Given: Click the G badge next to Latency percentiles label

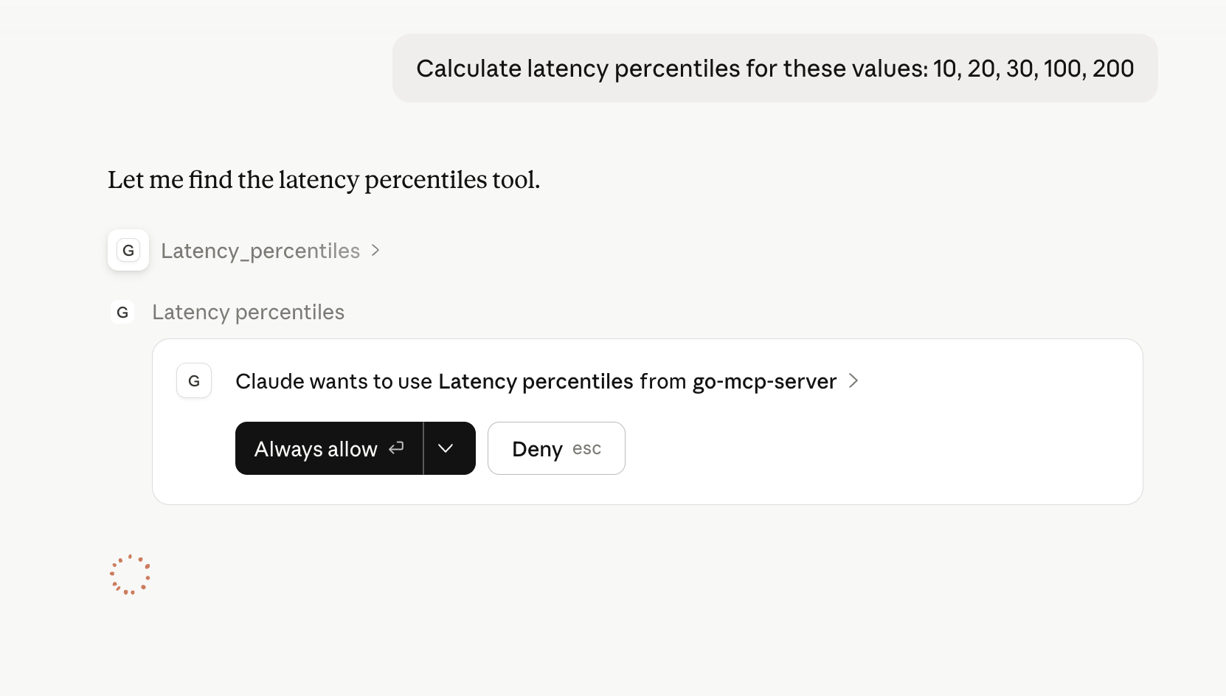Looking at the screenshot, I should 122,312.
